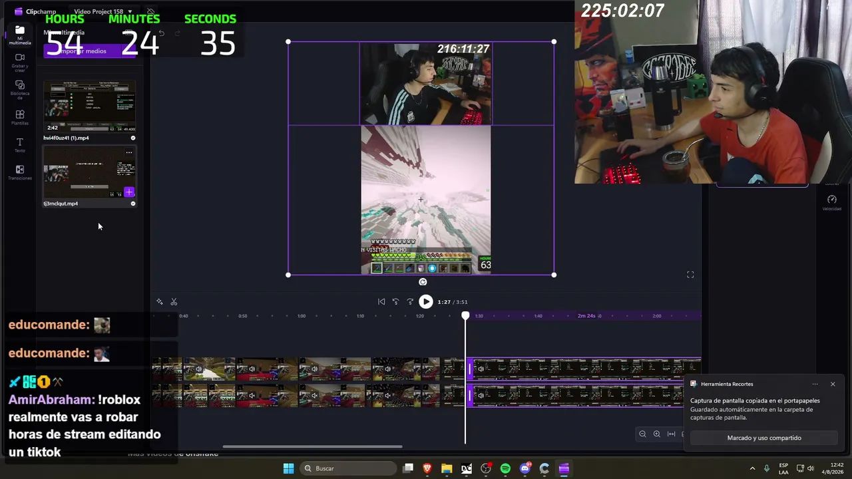Forward five seconds
Viewport: 852px width, 479px height.
coord(410,302)
